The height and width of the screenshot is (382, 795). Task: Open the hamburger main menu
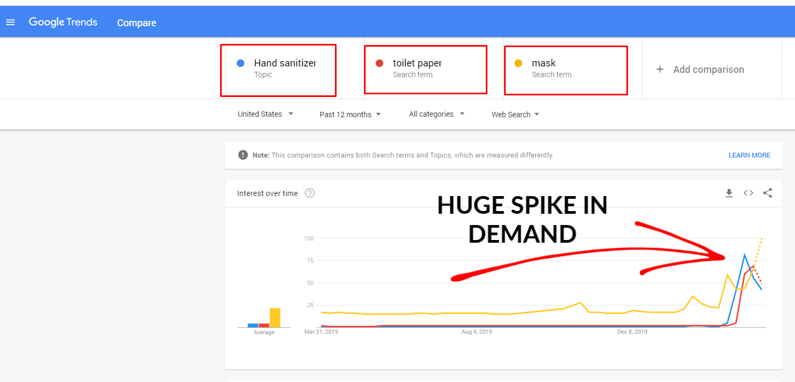(x=10, y=23)
